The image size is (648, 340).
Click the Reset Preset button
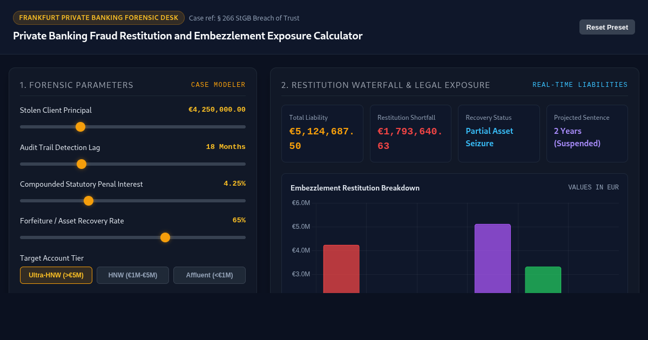(607, 27)
